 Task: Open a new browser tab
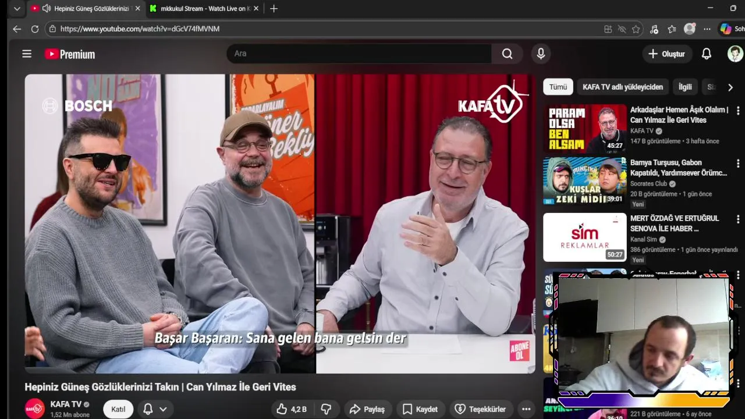pos(274,9)
